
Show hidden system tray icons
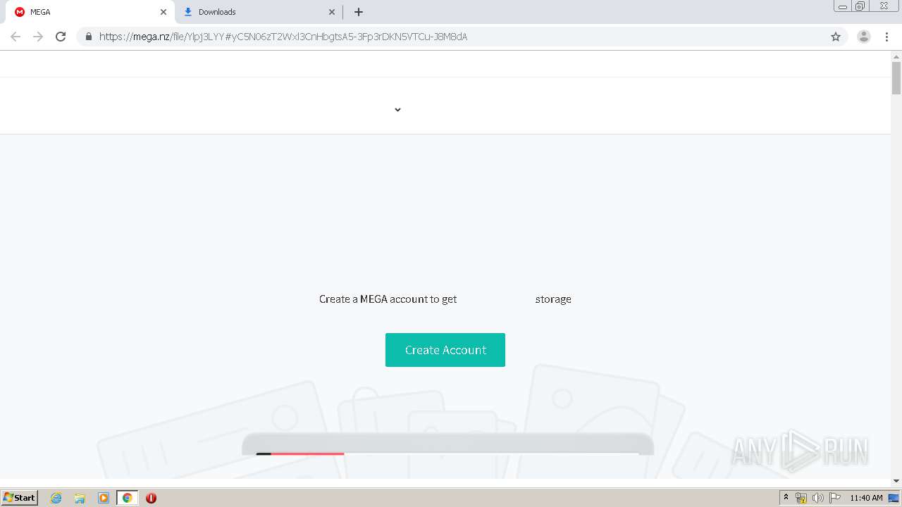tap(786, 498)
